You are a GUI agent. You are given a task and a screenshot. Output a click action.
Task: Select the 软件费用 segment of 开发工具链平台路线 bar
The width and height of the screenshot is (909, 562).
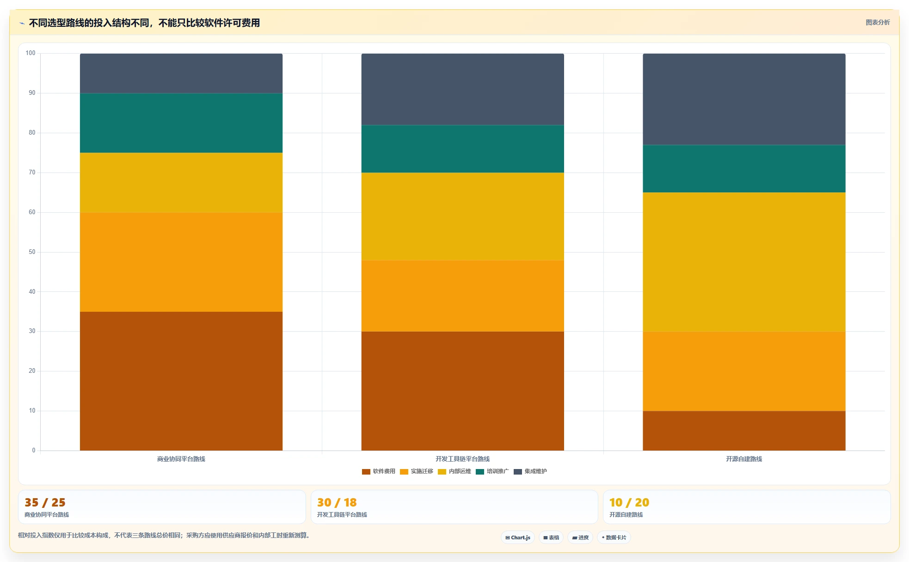[x=462, y=391]
